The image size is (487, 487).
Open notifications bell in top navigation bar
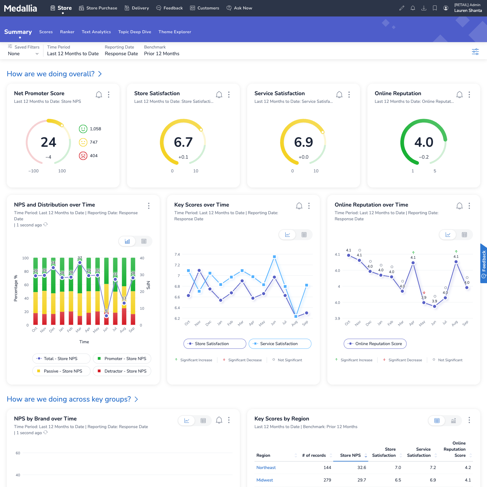tap(413, 8)
